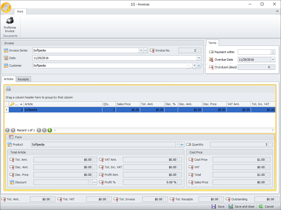Image resolution: width=281 pixels, height=210 pixels.
Task: Click the Save button
Action: [218, 206]
